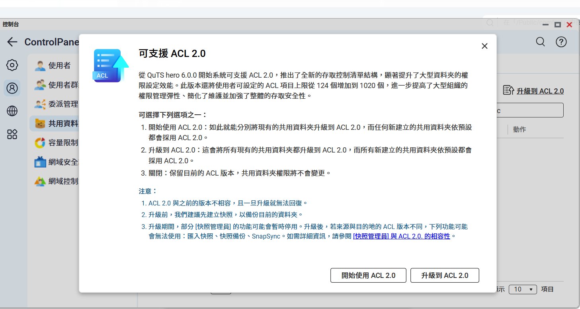
Task: Select the System gear icon in the sidebar
Action: click(x=12, y=65)
